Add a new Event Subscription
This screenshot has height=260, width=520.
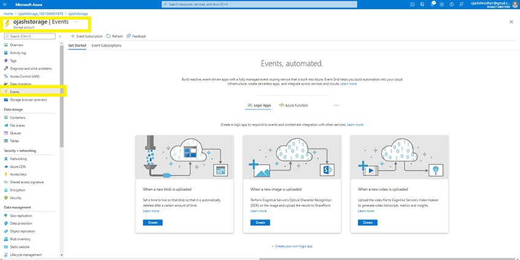[87, 36]
